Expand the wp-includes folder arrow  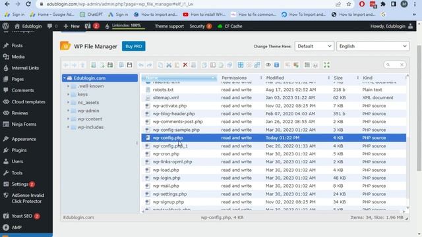(x=68, y=127)
